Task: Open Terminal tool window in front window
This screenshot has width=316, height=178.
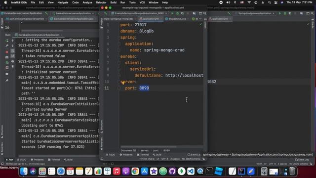Action: pos(143,155)
